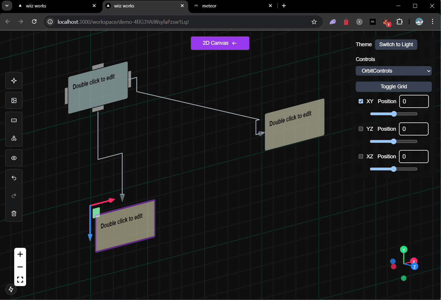Undo the last action
This screenshot has width=441, height=300.
pos(14,178)
